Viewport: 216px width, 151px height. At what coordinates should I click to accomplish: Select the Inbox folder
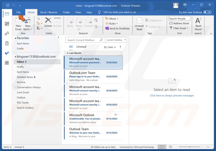point(37,62)
